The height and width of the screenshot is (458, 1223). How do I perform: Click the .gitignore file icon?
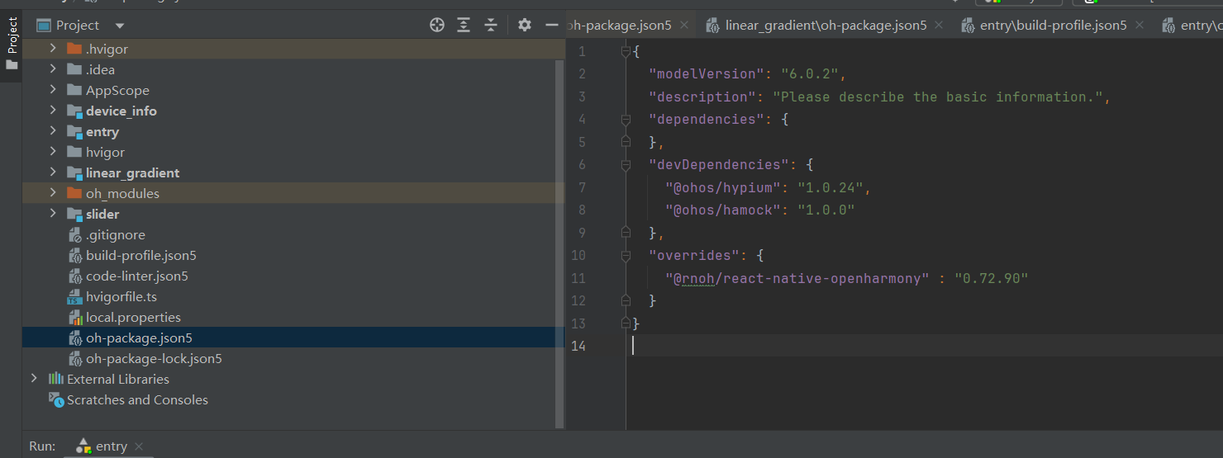coord(74,234)
